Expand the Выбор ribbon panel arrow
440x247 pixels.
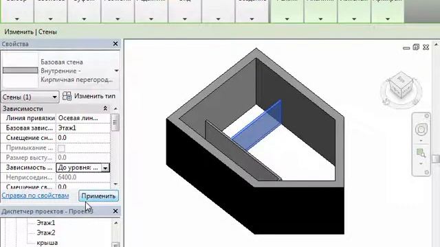(16, 19)
